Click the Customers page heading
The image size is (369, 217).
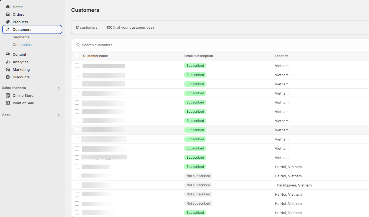point(85,10)
